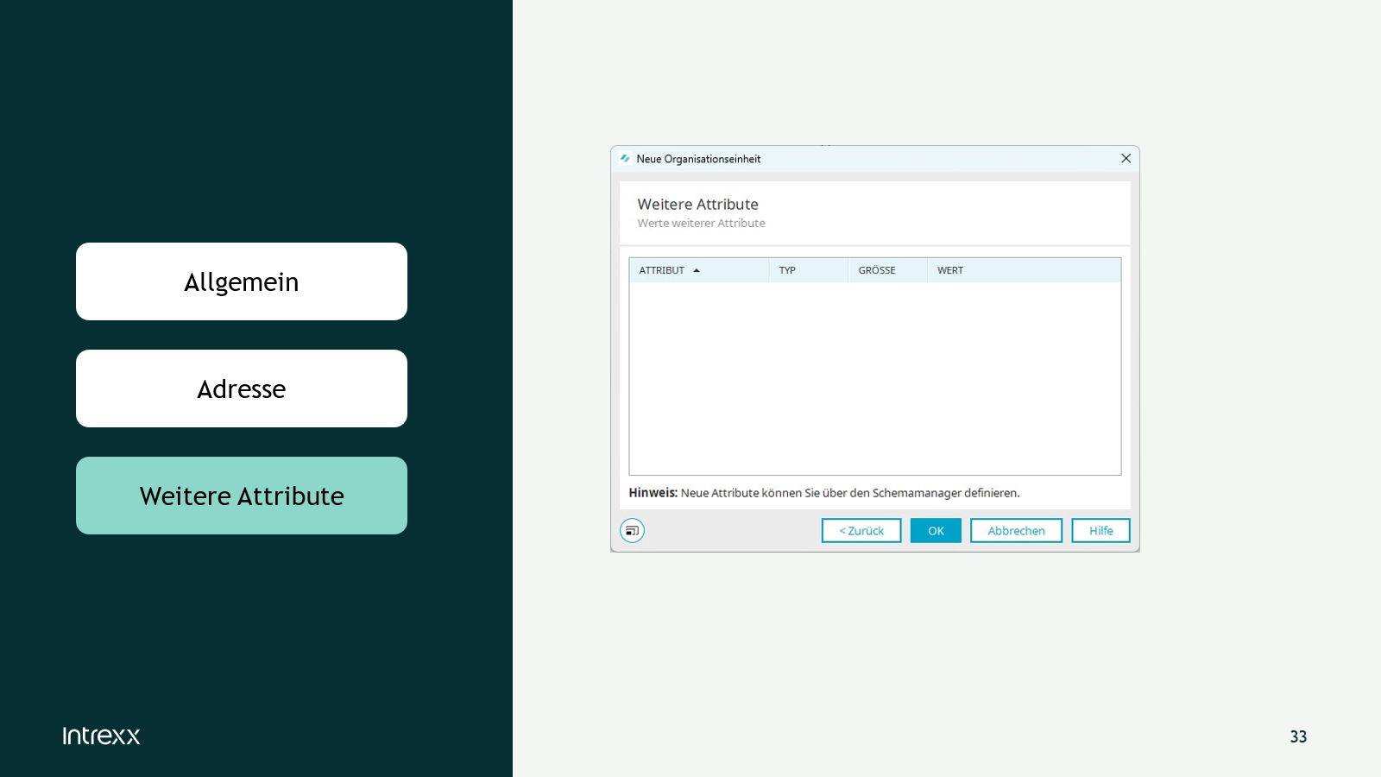Click the GRÖSSE column header
Image resolution: width=1381 pixels, height=777 pixels.
point(876,271)
